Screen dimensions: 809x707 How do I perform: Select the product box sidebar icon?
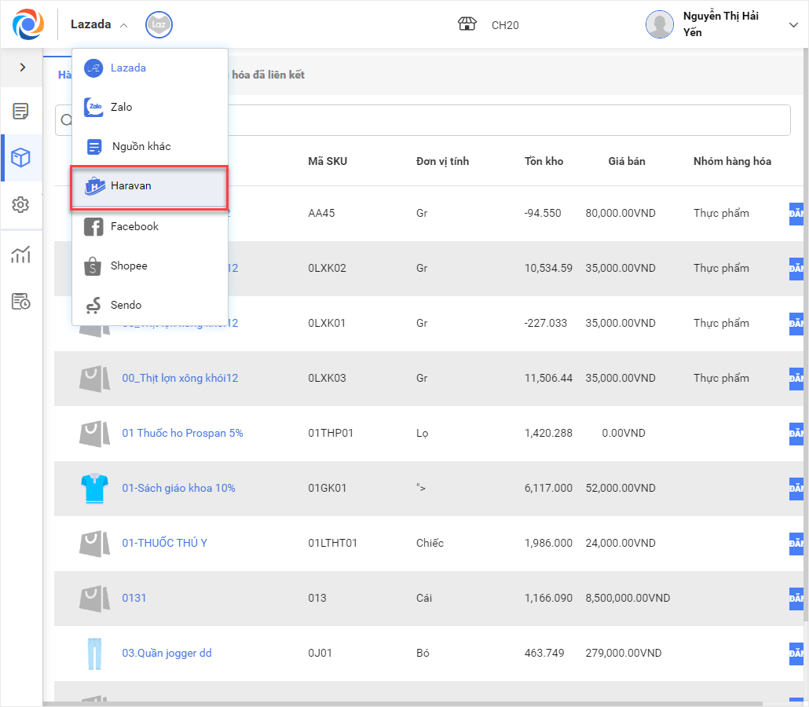pos(21,158)
